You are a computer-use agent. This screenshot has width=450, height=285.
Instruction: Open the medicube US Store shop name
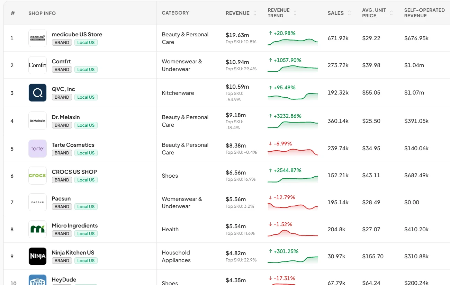(77, 34)
